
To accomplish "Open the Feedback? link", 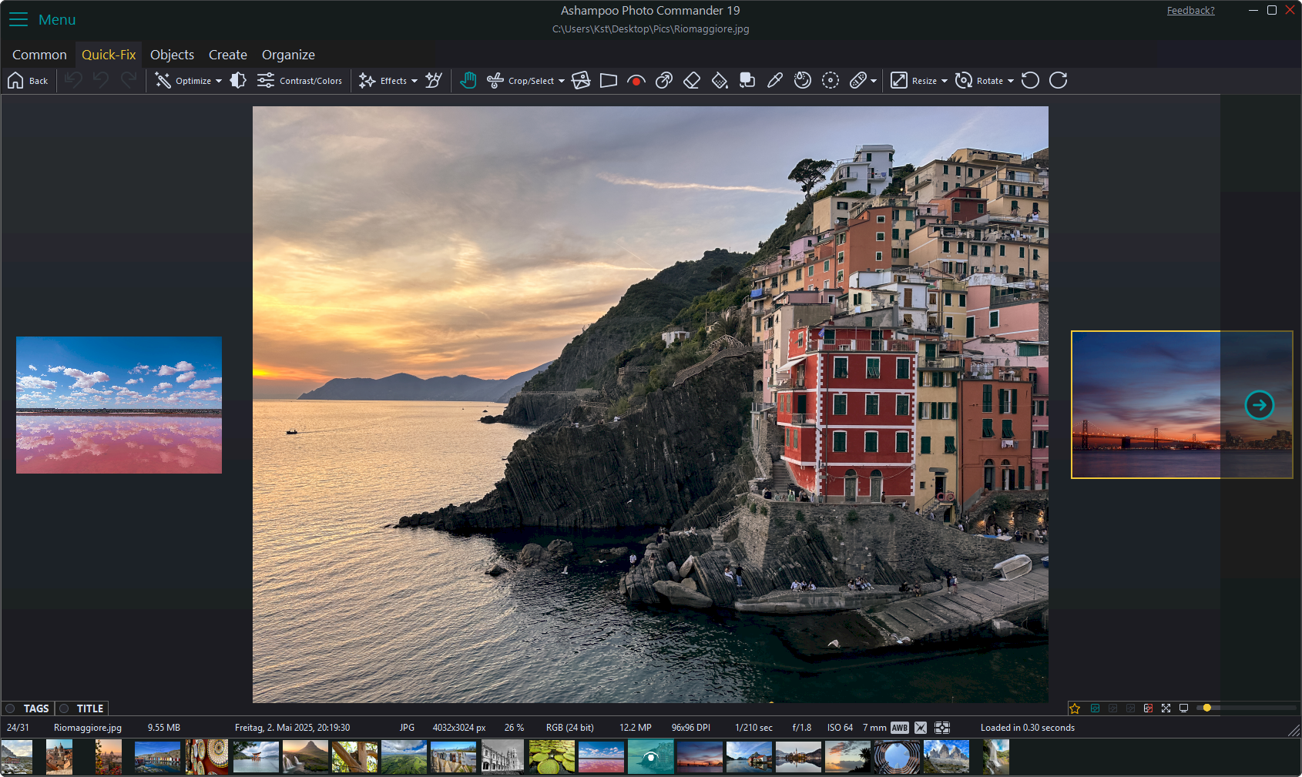I will point(1190,10).
